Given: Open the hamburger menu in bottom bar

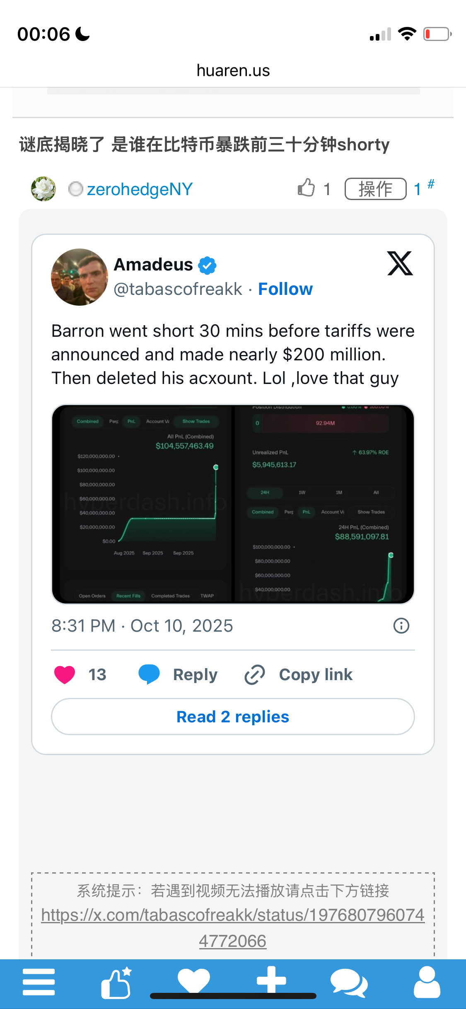Looking at the screenshot, I should 39,982.
